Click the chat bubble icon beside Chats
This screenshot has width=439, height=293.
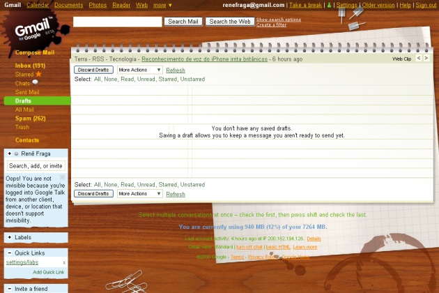(x=36, y=82)
